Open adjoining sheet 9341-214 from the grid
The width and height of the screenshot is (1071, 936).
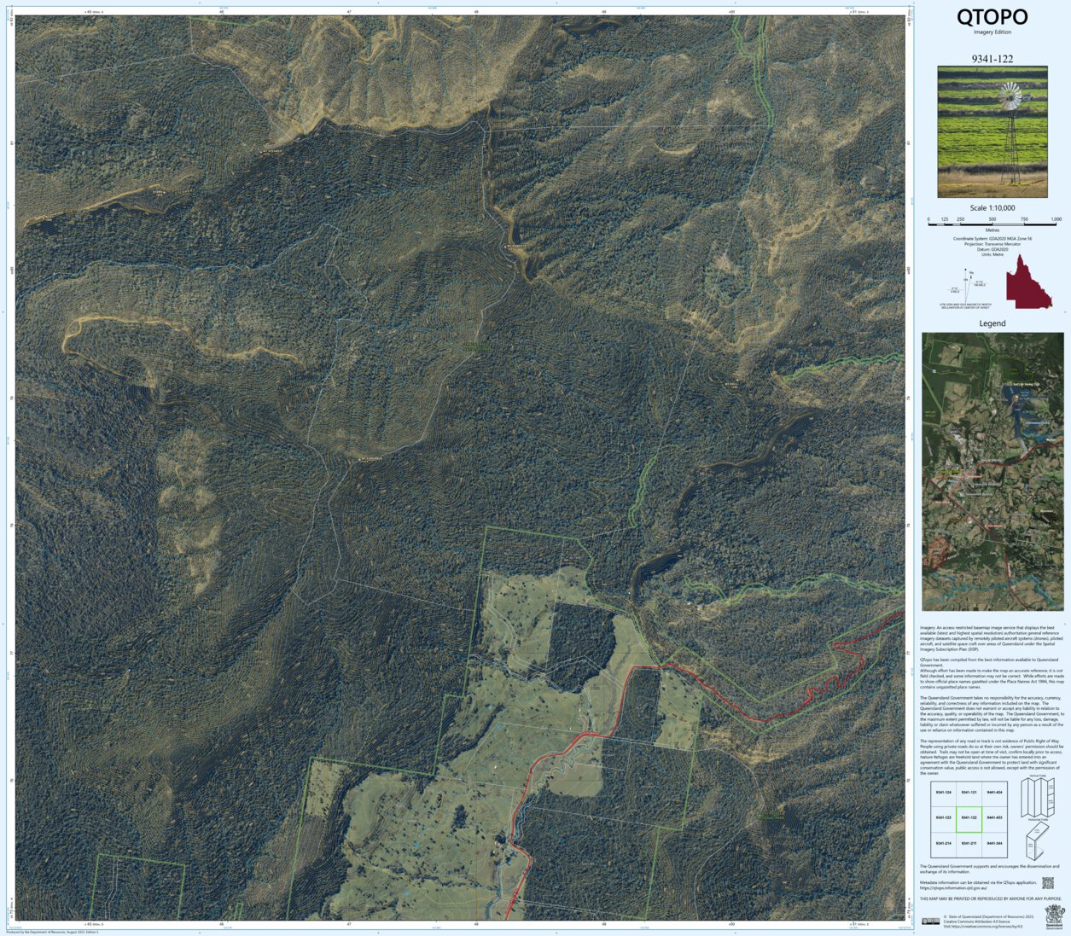(944, 843)
